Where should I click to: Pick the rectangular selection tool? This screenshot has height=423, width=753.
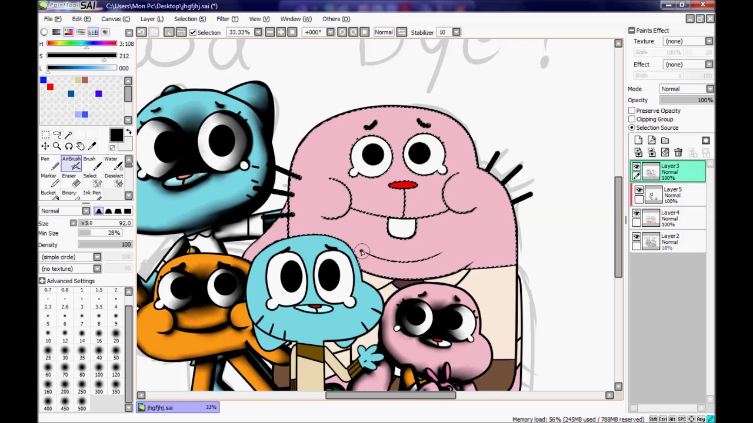[45, 135]
